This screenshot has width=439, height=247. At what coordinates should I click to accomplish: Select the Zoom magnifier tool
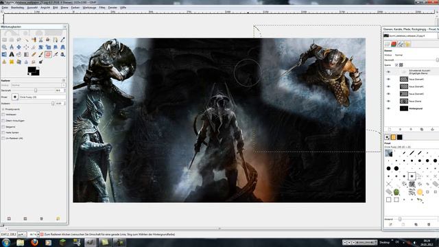[x=4, y=47]
